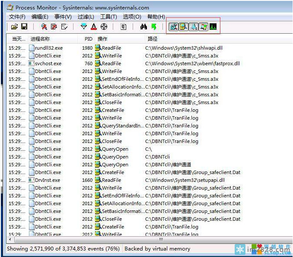Click the Save floppy disk icon

(24, 27)
